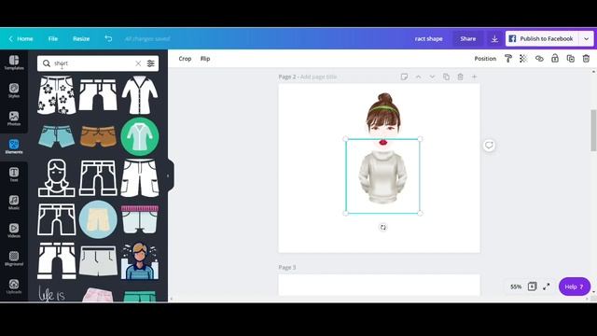The width and height of the screenshot is (597, 336).
Task: Open the Uploads sidebar tab
Action: pos(14,287)
